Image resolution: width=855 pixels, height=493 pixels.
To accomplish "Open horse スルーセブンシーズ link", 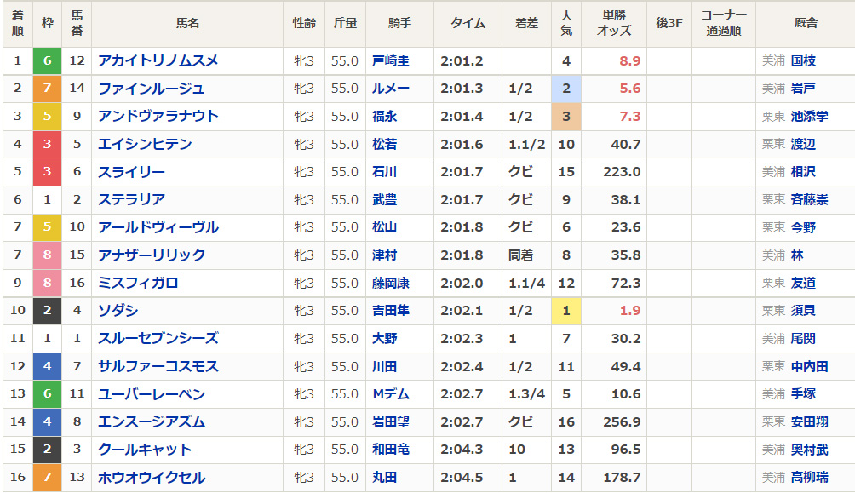I will click(158, 338).
